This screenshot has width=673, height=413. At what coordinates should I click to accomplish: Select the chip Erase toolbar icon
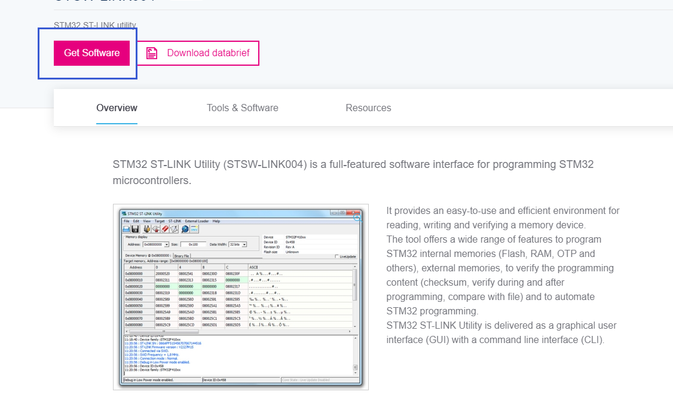pyautogui.click(x=164, y=229)
